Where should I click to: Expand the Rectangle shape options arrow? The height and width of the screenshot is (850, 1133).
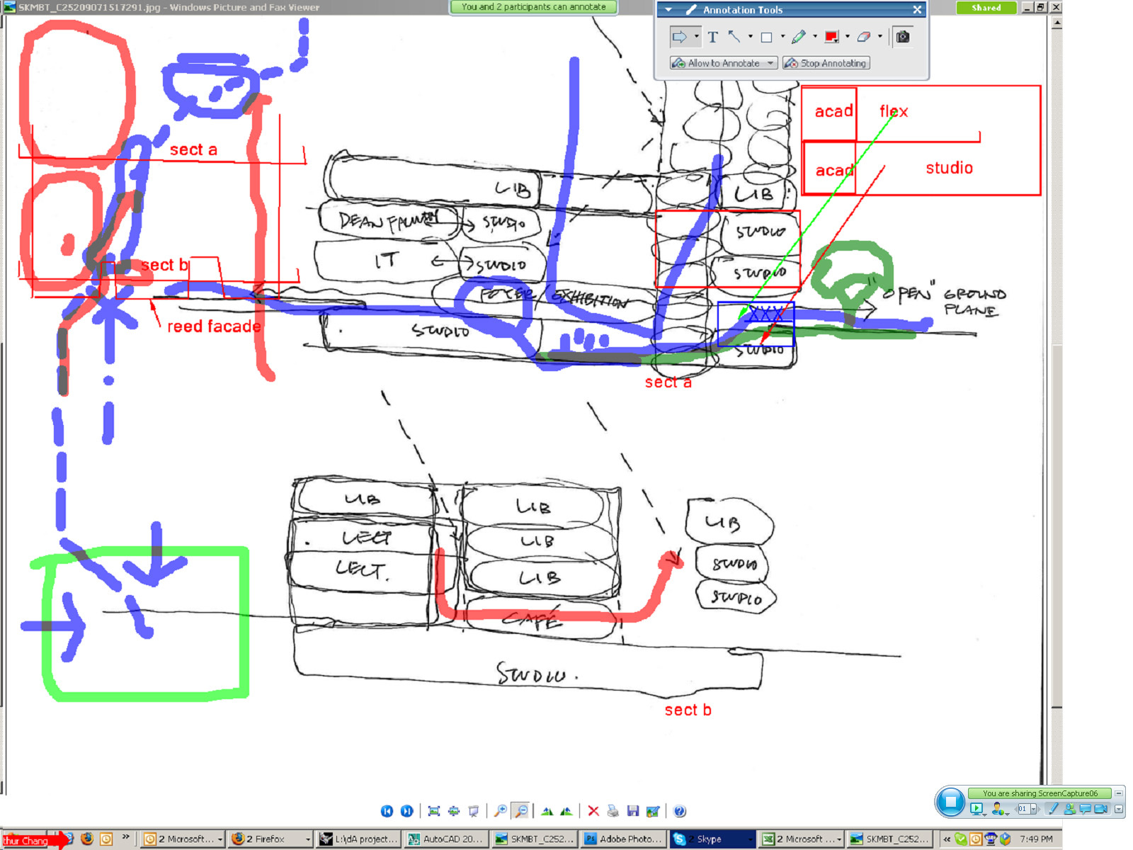point(782,37)
